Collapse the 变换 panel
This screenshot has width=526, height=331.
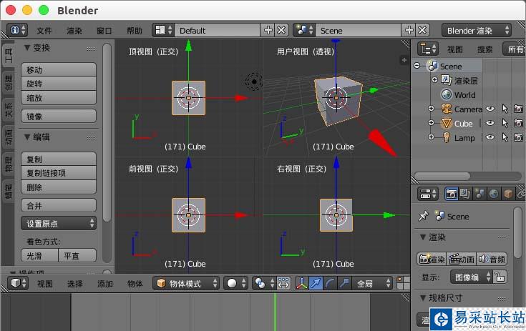27,48
